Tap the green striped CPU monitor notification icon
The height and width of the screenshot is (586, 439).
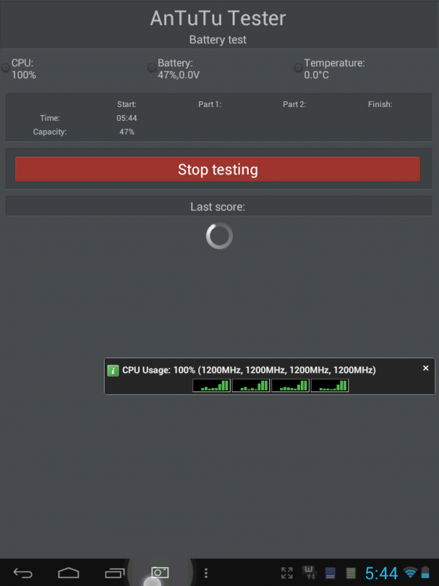tap(350, 573)
